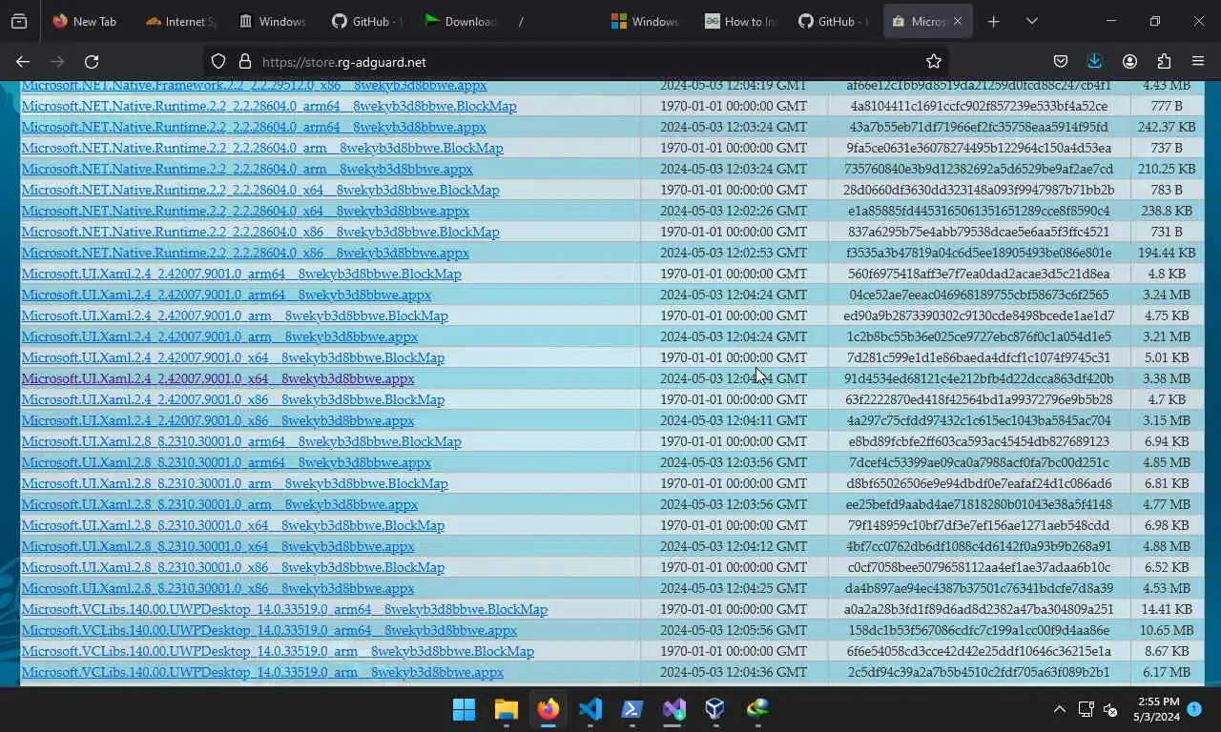Open UI.Xaml.2.4 arm64 BlockMap link
This screenshot has height=732, width=1221.
pos(241,274)
